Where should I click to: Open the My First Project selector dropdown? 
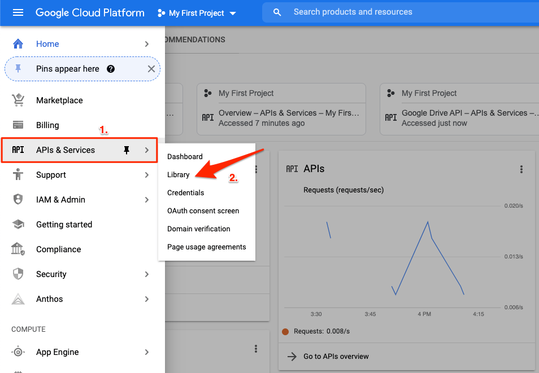(197, 13)
